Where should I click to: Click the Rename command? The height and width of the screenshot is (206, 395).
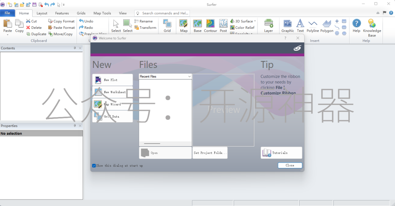tap(144, 21)
